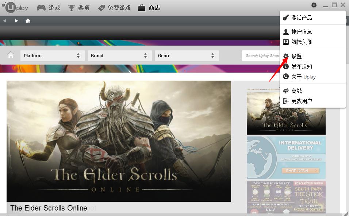Open the large Elder Scrolls Online banner

coord(119,141)
